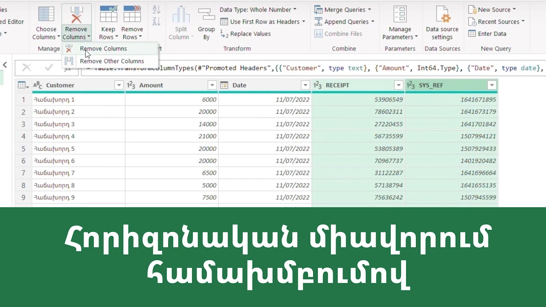
Task: Select SYS_REF cell 1401920482
Action: pos(451,161)
